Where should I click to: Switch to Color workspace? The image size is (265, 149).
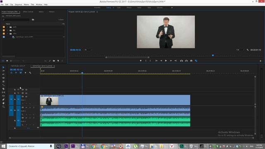(119, 7)
